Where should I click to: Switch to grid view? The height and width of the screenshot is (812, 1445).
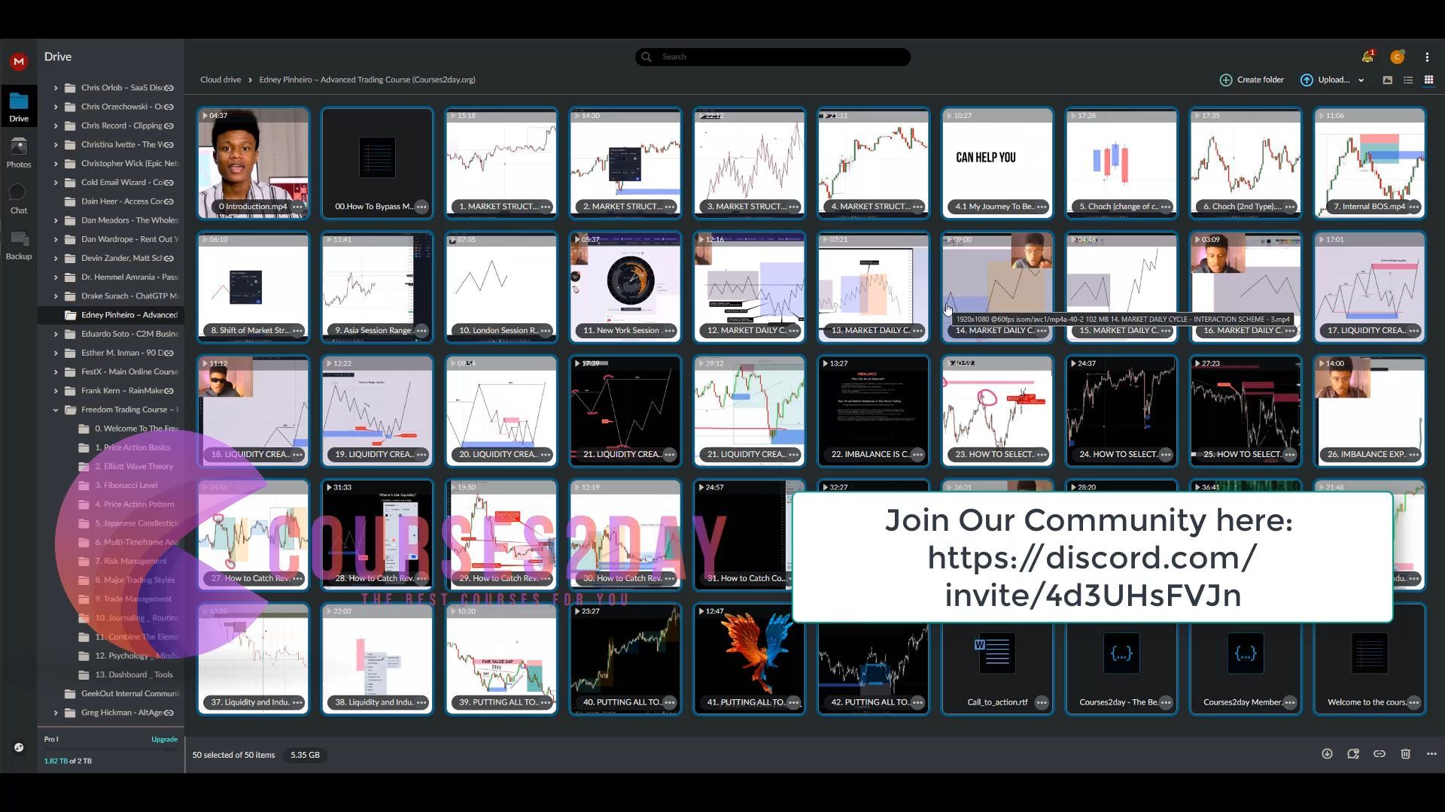pyautogui.click(x=1428, y=80)
